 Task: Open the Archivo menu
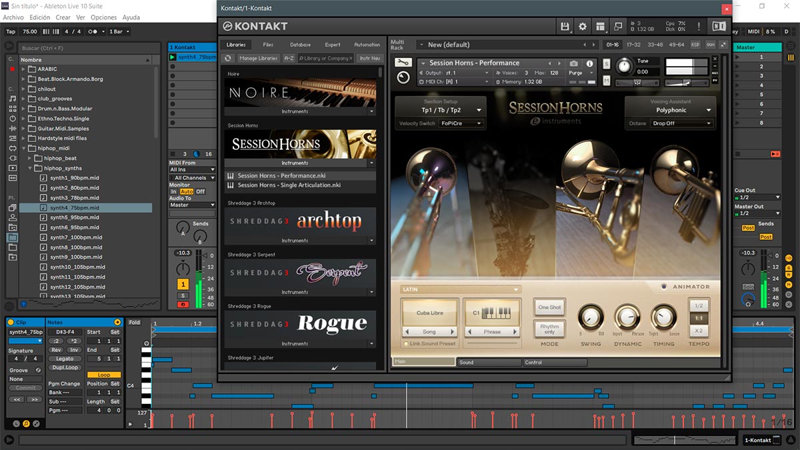13,17
